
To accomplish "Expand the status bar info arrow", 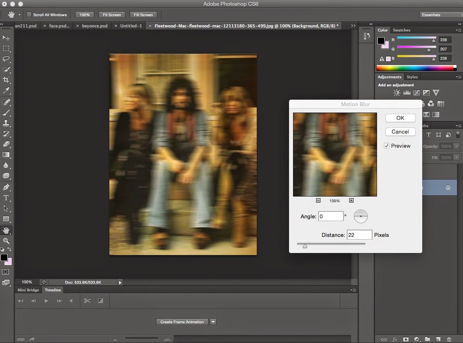I will tap(120, 282).
